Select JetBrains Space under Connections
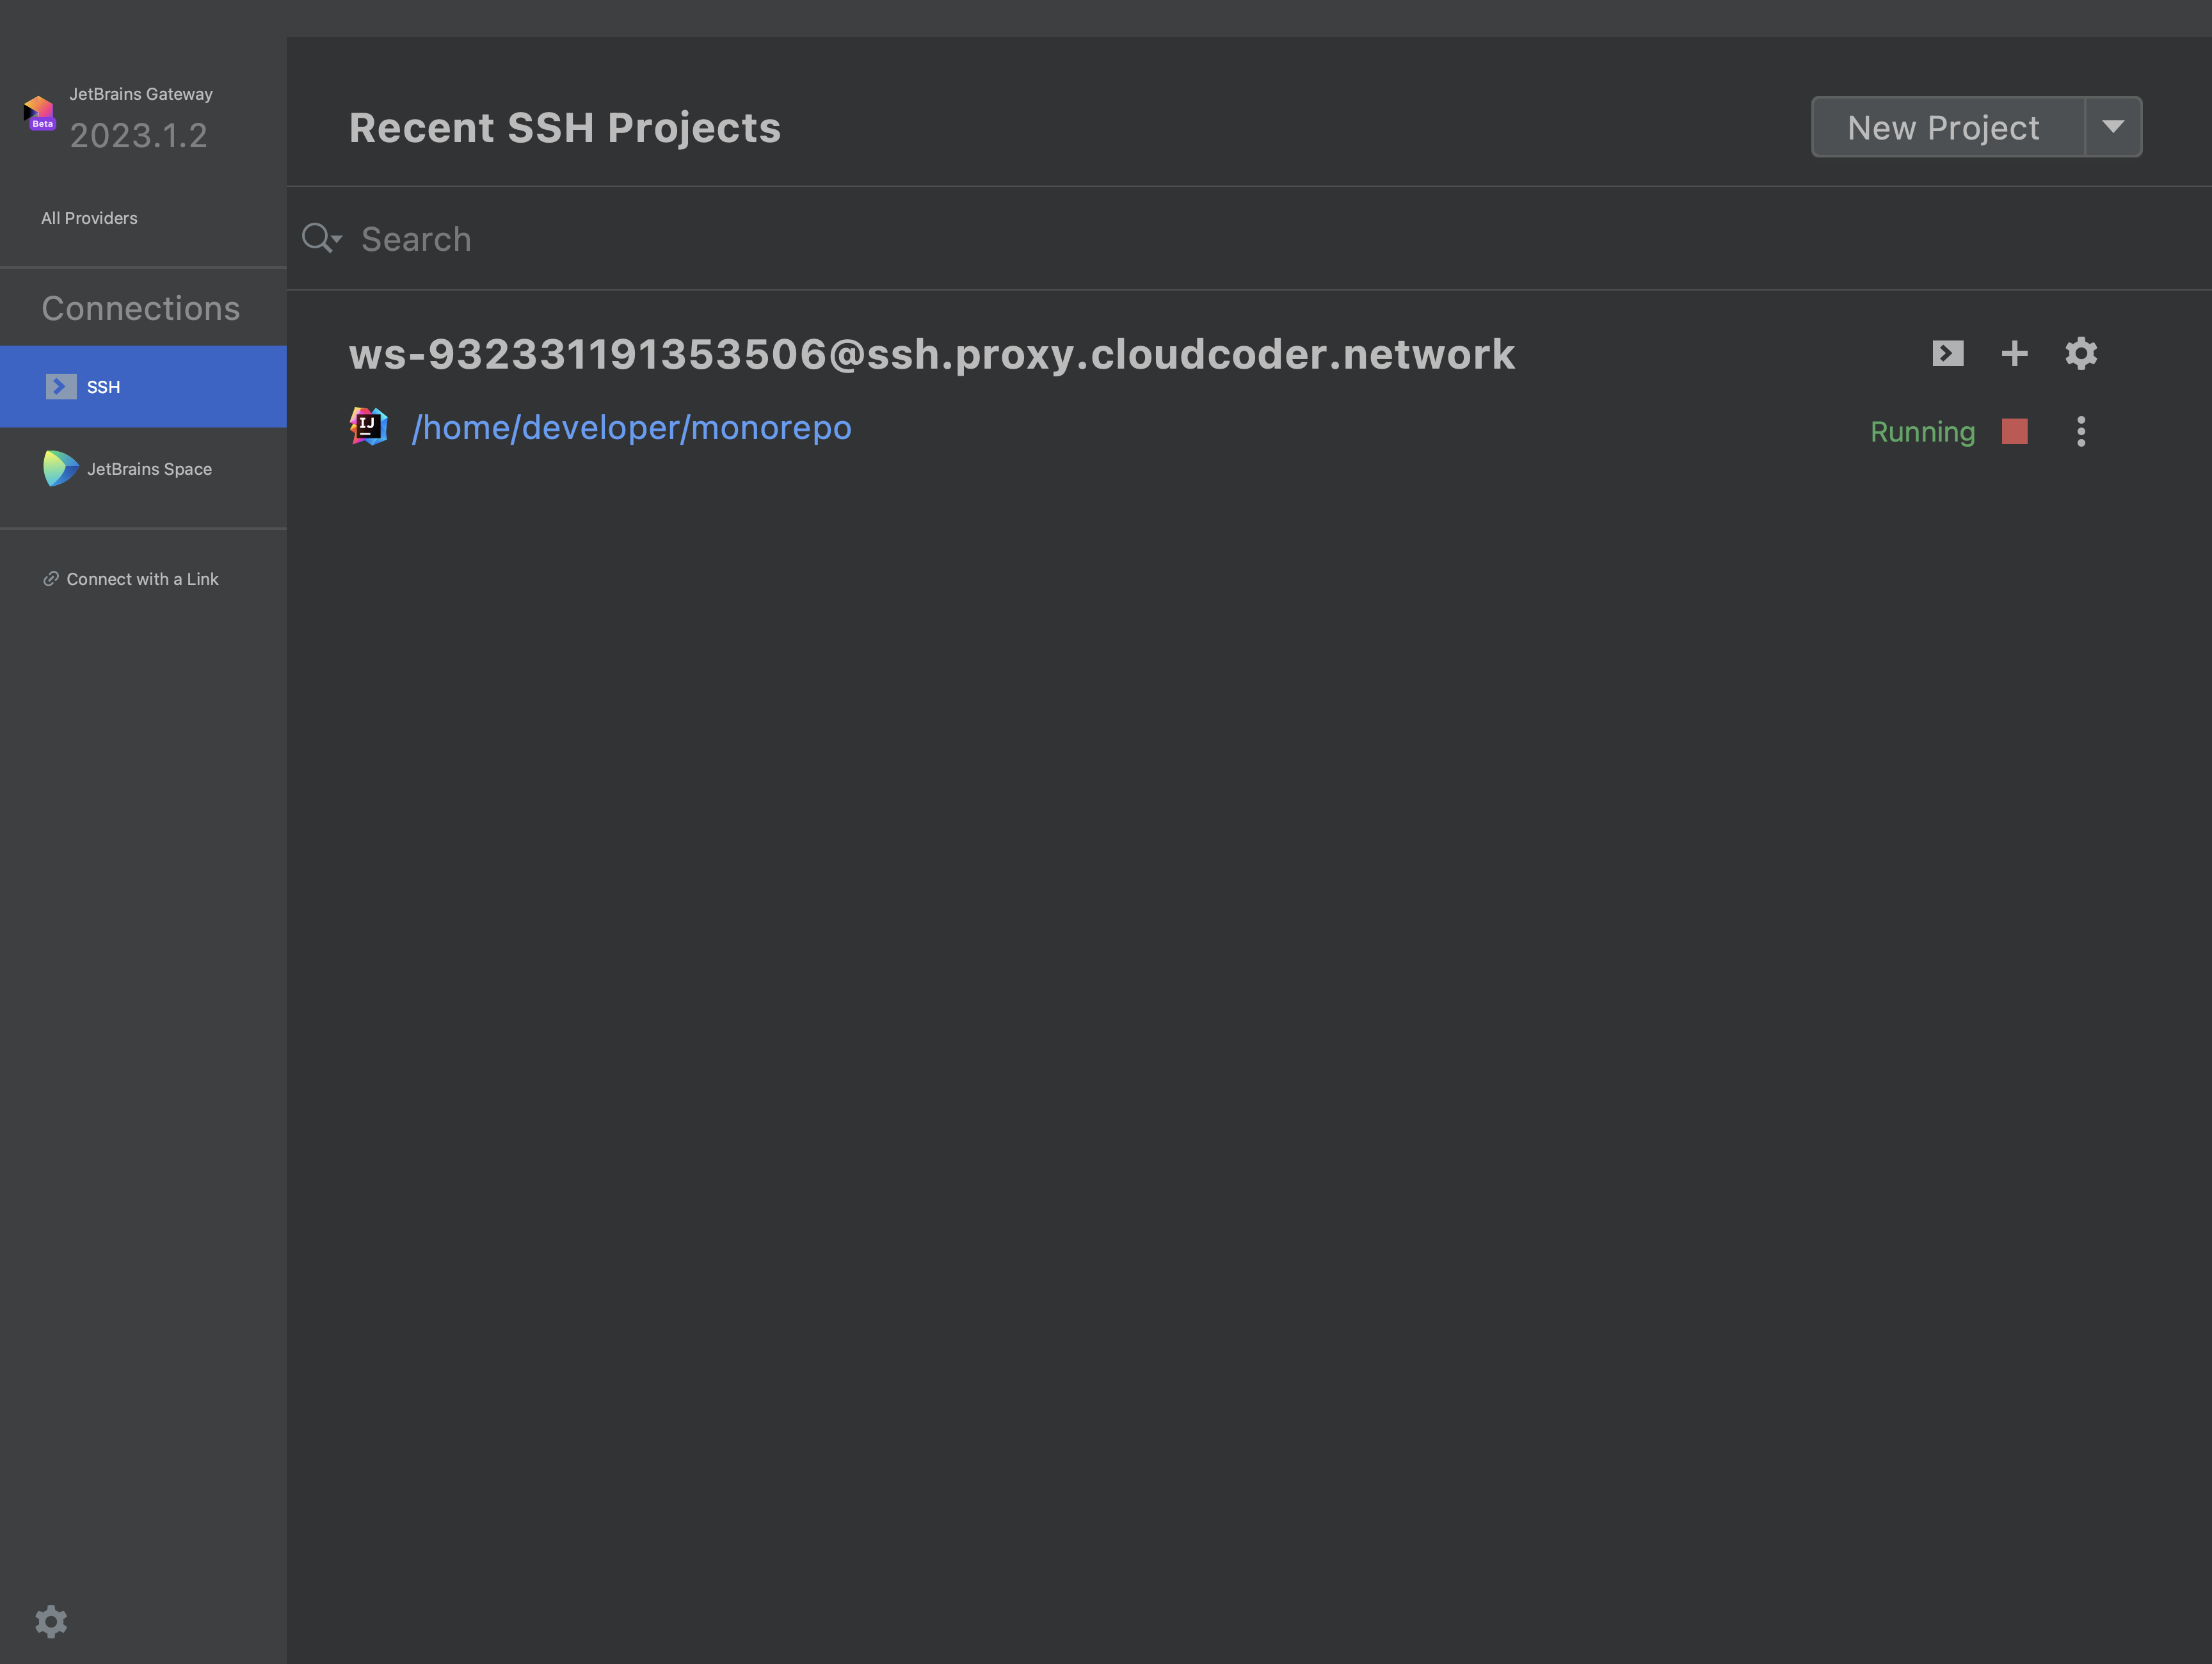This screenshot has height=1664, width=2212. 149,468
